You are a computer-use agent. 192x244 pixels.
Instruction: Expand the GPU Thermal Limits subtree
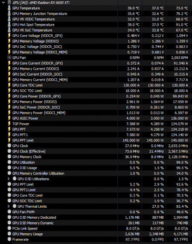click(x=9, y=206)
